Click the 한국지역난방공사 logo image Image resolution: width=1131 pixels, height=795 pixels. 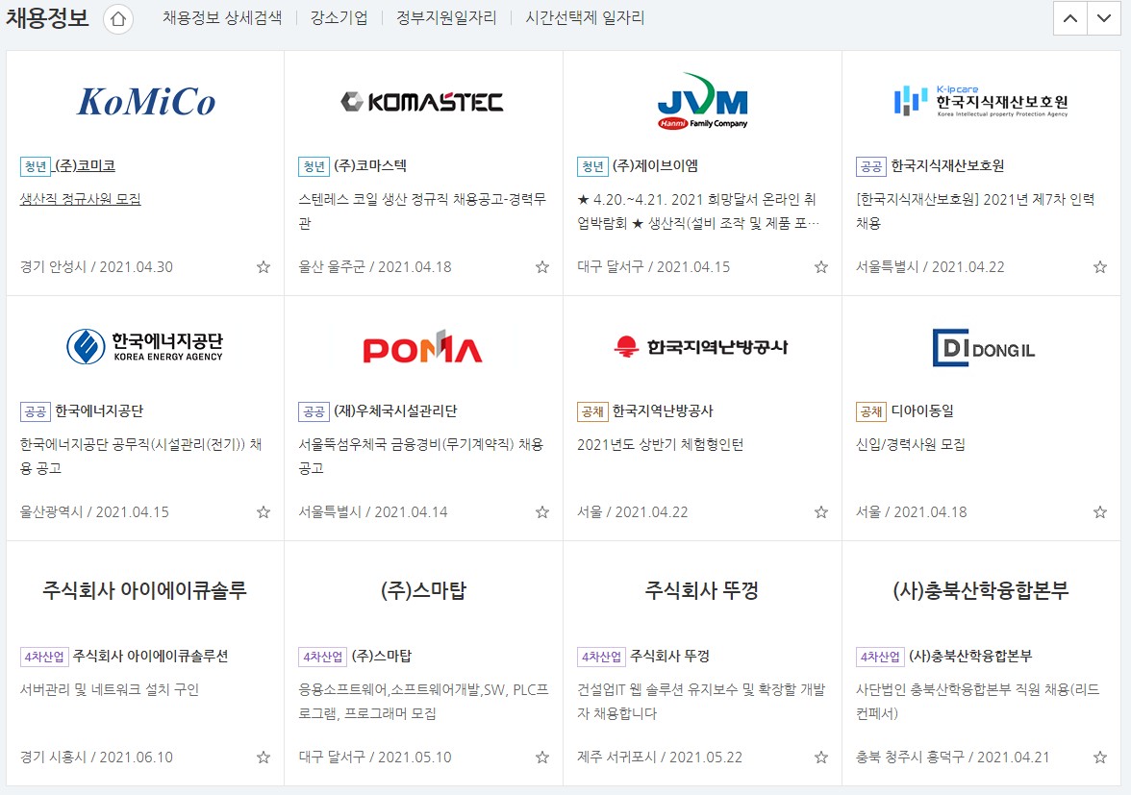tap(701, 347)
